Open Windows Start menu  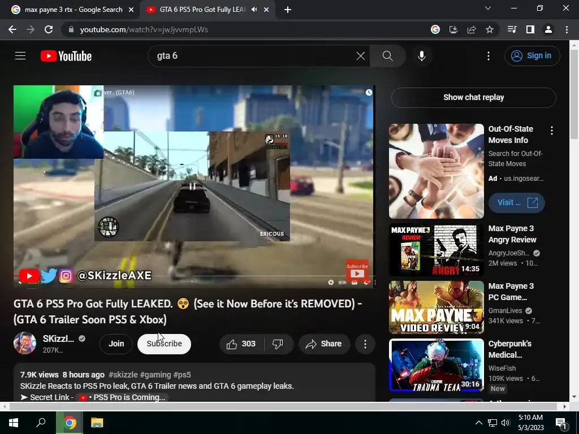click(14, 423)
